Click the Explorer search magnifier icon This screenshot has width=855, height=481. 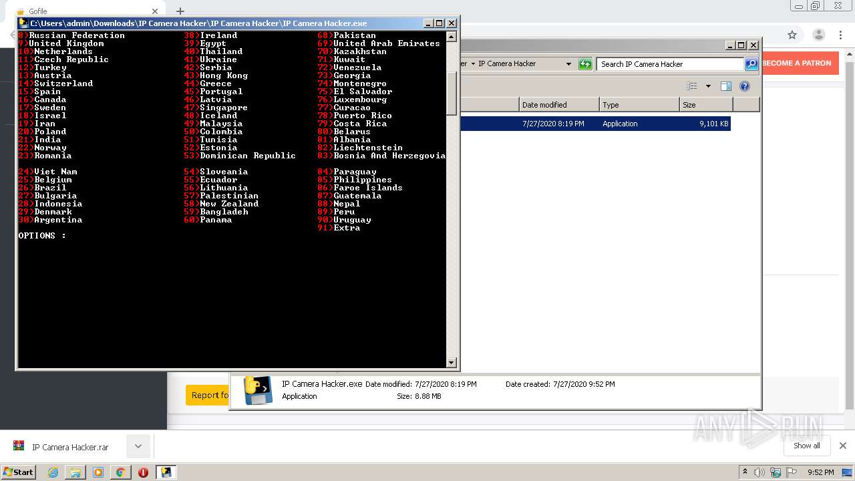pyautogui.click(x=751, y=64)
